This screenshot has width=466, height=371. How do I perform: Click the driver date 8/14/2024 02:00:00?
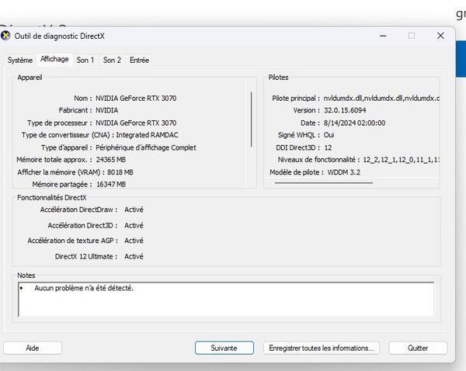coord(354,123)
